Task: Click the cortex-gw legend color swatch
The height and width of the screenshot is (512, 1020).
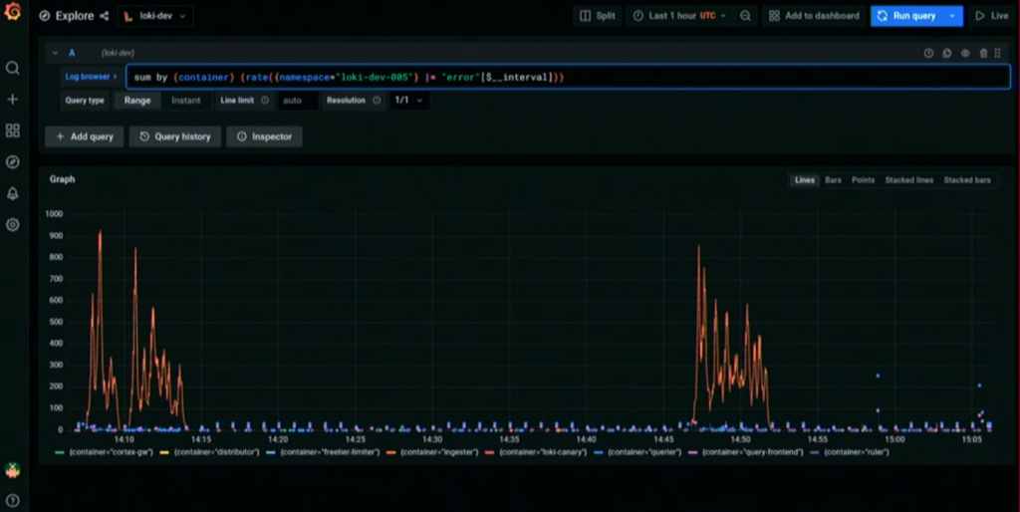Action: click(60, 452)
